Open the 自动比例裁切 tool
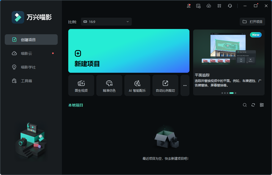This screenshot has height=175, width=272. click(x=165, y=85)
